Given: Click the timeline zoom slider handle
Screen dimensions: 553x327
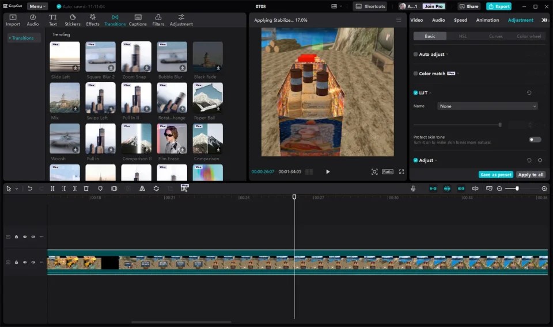Looking at the screenshot, I should (517, 188).
